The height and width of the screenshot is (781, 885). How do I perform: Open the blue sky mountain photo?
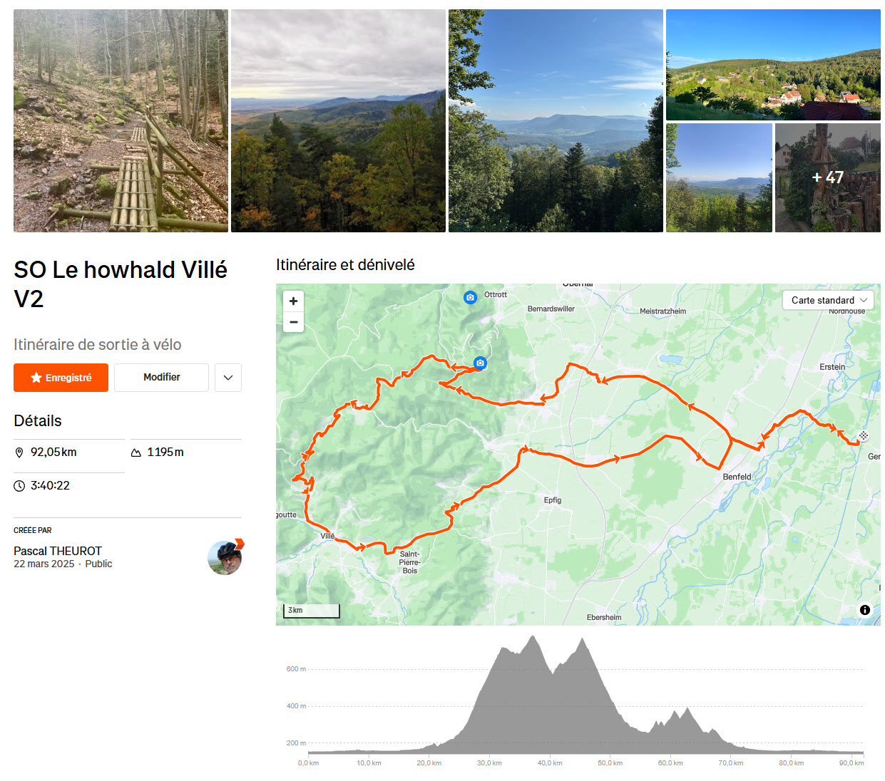coord(556,120)
